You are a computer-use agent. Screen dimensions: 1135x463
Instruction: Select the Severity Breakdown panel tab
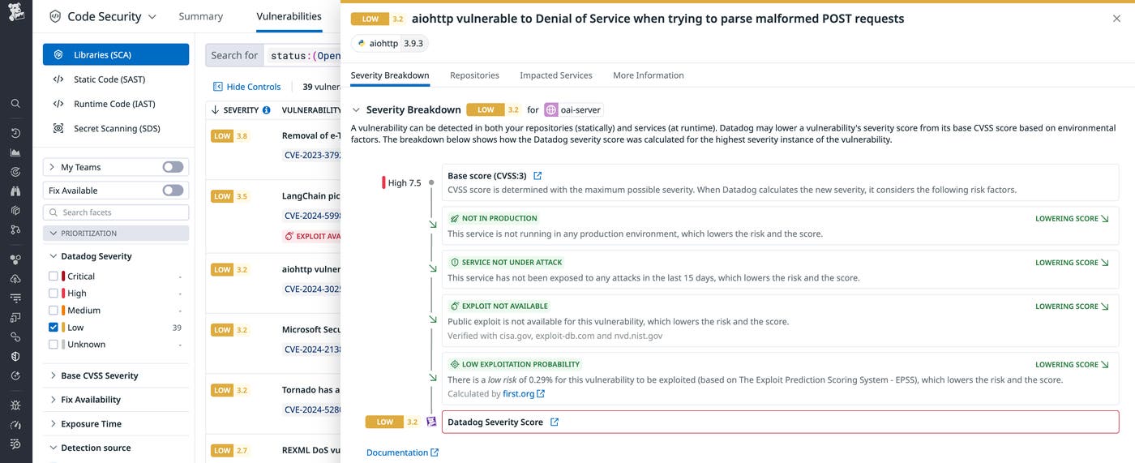click(390, 75)
